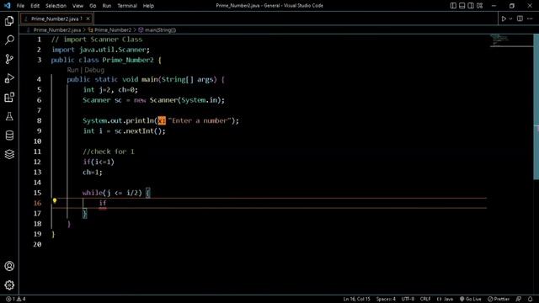Image resolution: width=539 pixels, height=303 pixels.
Task: Click the Visual Studio Code logo icon
Action: click(7, 6)
